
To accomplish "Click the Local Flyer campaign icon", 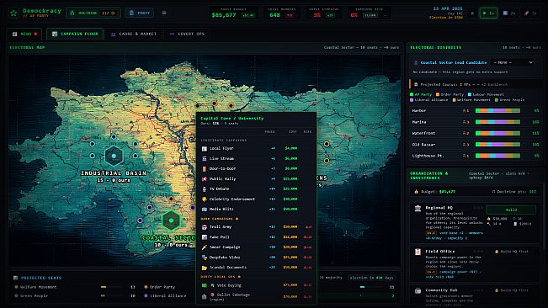I will point(204,148).
